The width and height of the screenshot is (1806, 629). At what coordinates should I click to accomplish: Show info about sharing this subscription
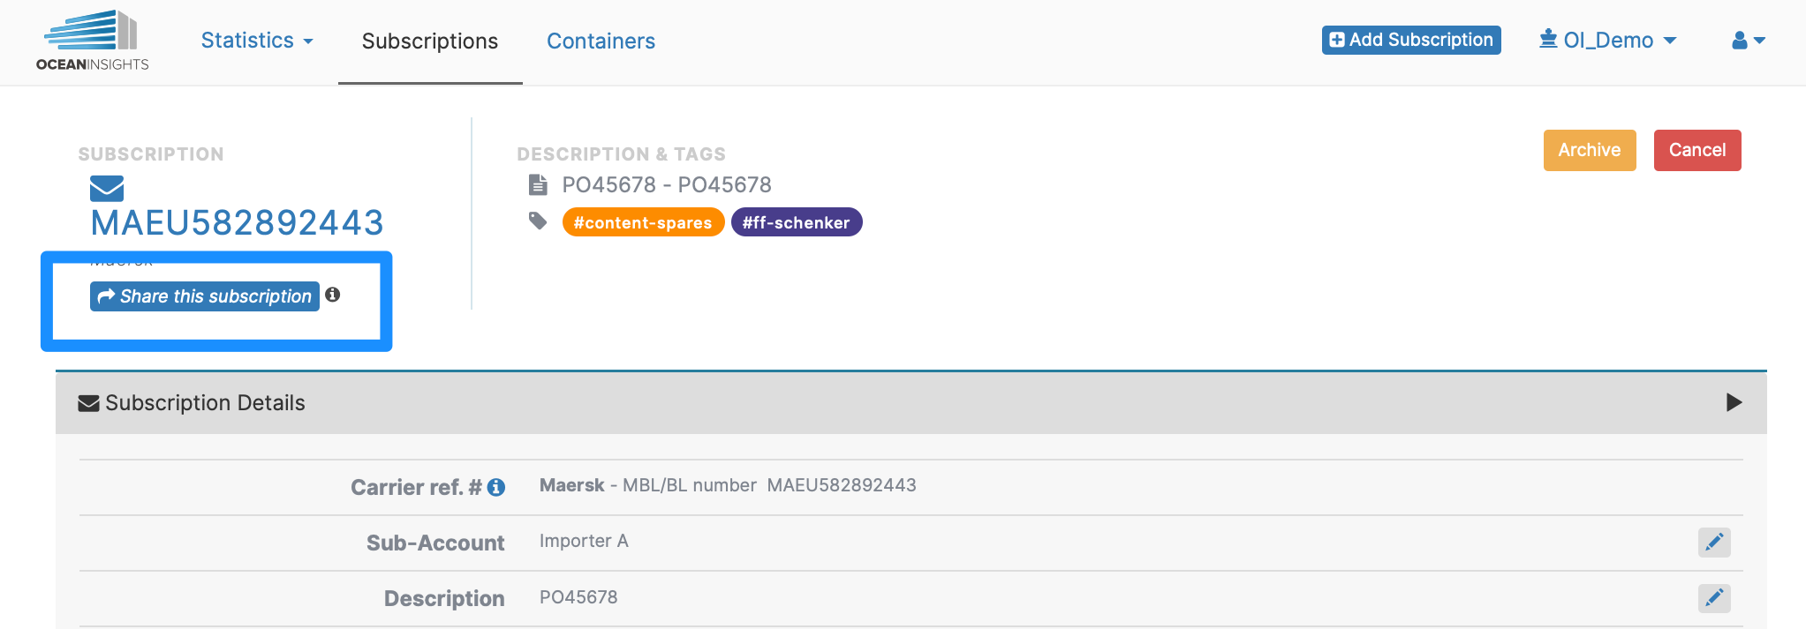[333, 295]
